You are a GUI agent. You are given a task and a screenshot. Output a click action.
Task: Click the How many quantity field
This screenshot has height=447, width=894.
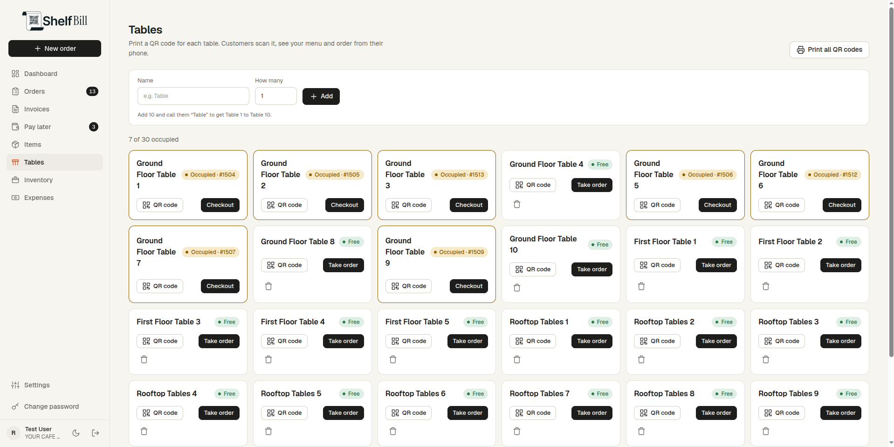coord(276,96)
